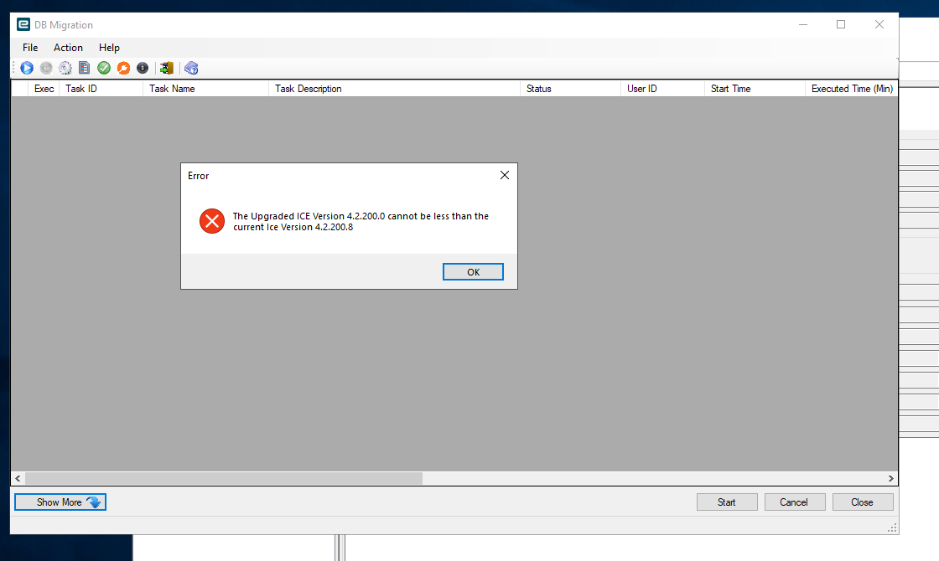
Task: Click the horizontal scrollbar thumb
Action: pos(223,478)
